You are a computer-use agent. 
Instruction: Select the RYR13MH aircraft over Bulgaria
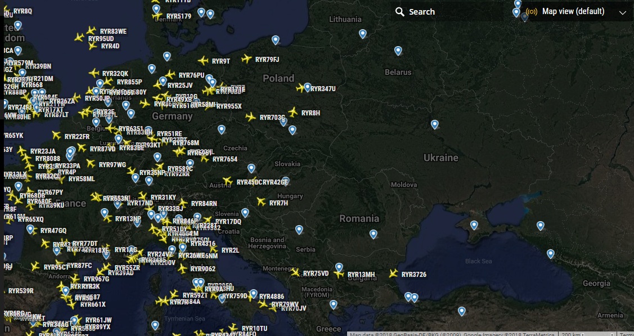coord(339,275)
